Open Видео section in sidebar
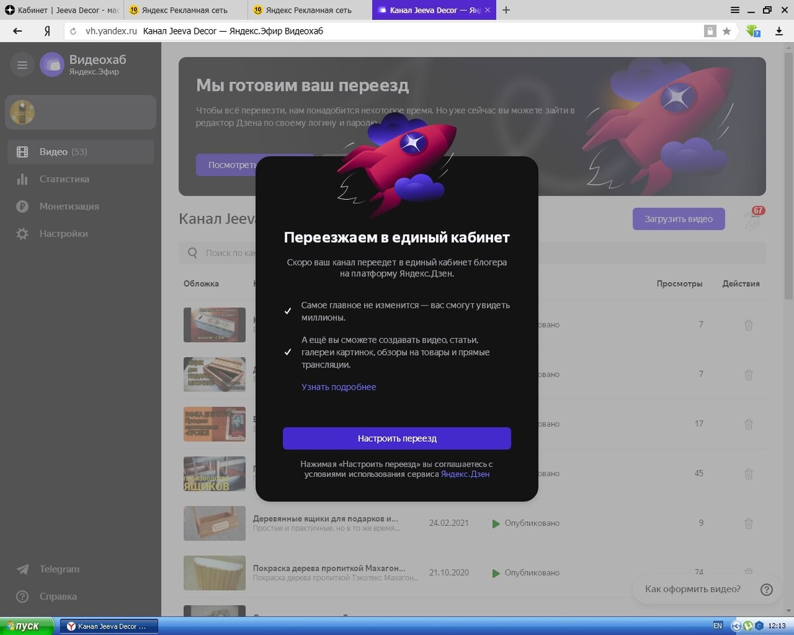Image resolution: width=794 pixels, height=635 pixels. [81, 152]
